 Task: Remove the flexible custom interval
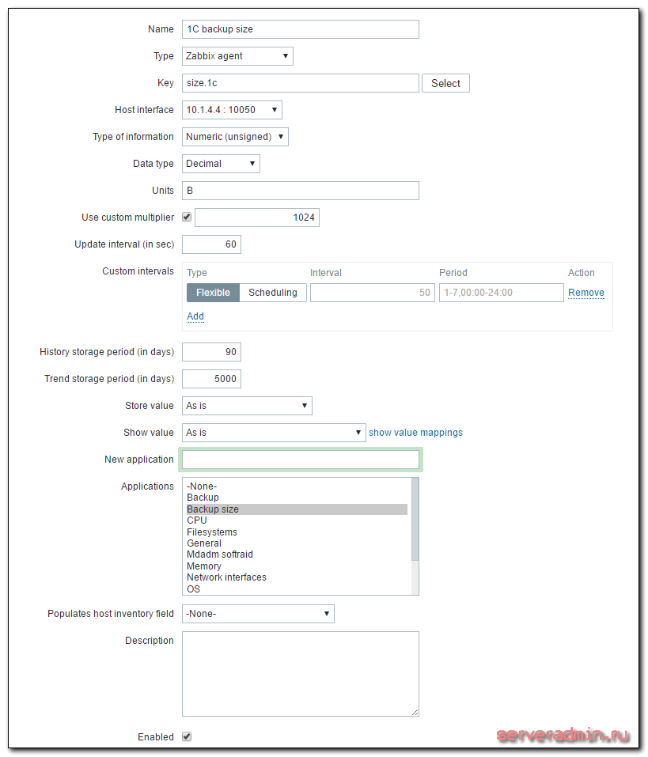click(x=585, y=293)
